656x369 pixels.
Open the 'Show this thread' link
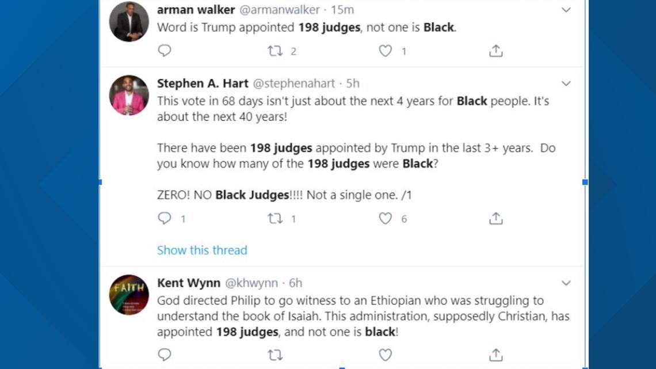click(x=202, y=250)
